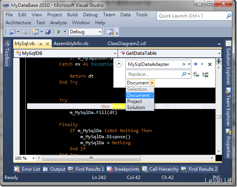Open the File menu

pos(9,15)
